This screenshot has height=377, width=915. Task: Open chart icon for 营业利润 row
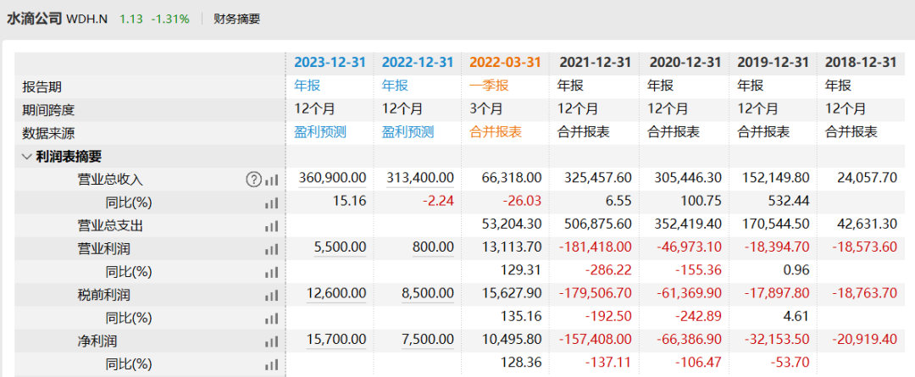coord(272,249)
